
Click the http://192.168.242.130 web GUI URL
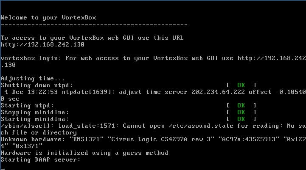click(x=42, y=44)
